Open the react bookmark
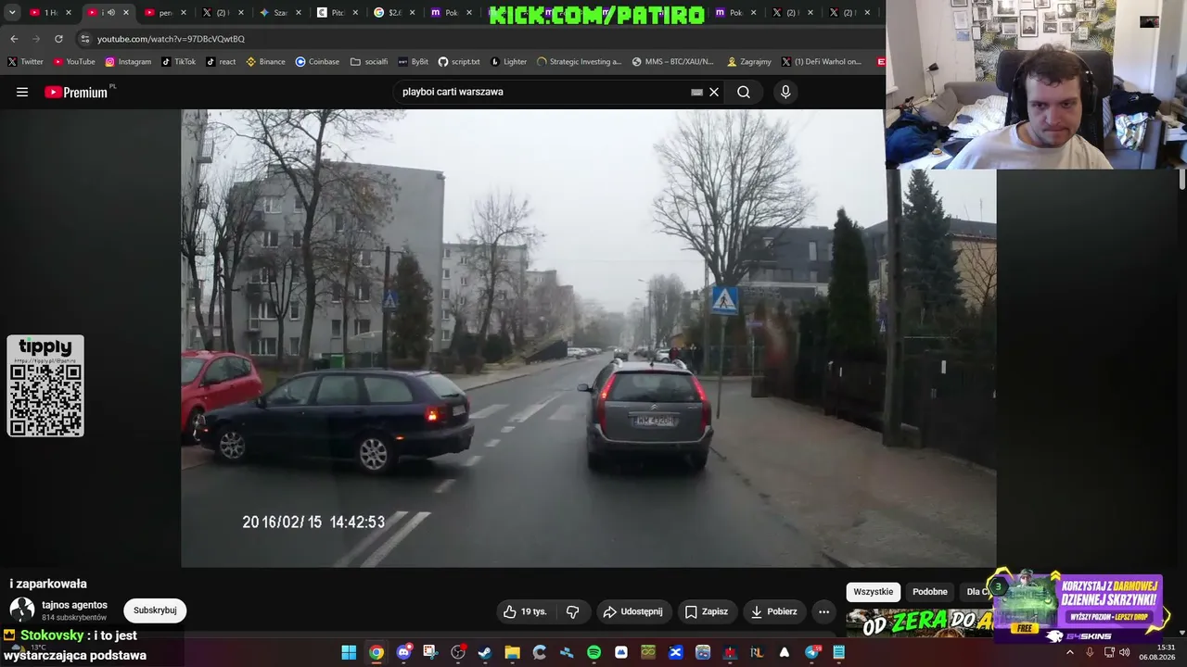The width and height of the screenshot is (1187, 667). (x=221, y=62)
